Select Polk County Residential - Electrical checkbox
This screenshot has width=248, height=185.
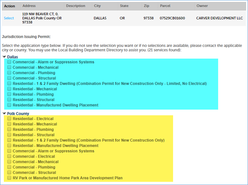click(x=10, y=119)
